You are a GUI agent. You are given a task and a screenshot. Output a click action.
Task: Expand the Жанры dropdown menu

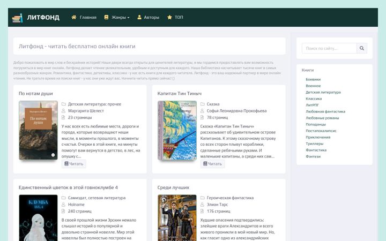tap(121, 18)
